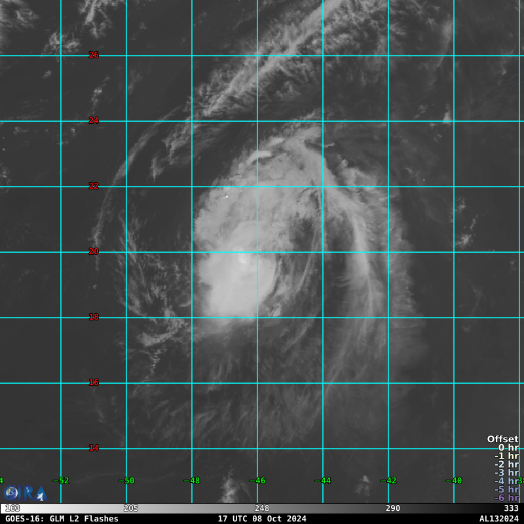
Task: Click the longitude label -48
Action: pos(192,481)
